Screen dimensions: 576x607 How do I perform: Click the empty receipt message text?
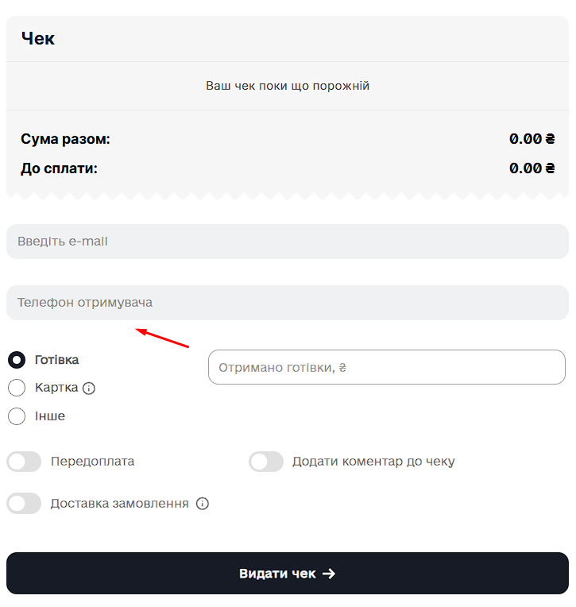[x=288, y=86]
